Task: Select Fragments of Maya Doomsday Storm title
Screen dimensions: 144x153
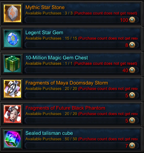Action: pos(66,83)
